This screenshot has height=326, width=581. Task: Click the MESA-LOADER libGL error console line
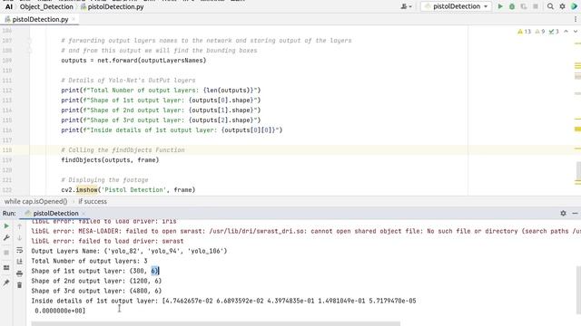tap(306, 231)
